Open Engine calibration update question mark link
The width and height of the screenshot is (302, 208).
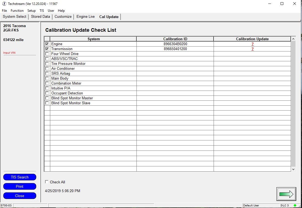point(252,44)
